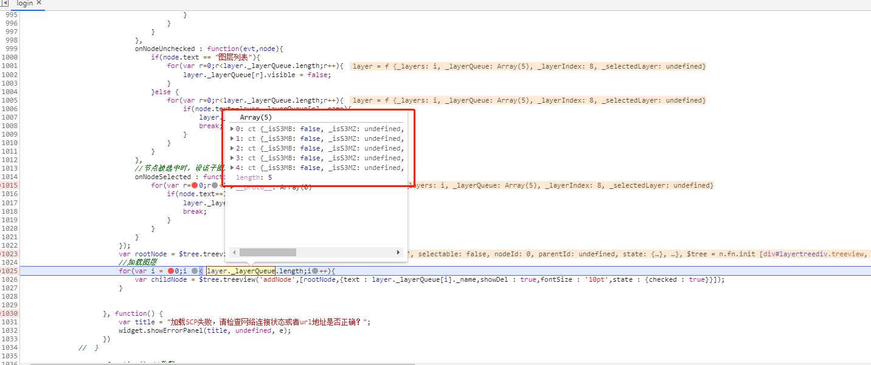Toggle the breakpoint on line 1015
This screenshot has height=365, width=871.
point(10,185)
